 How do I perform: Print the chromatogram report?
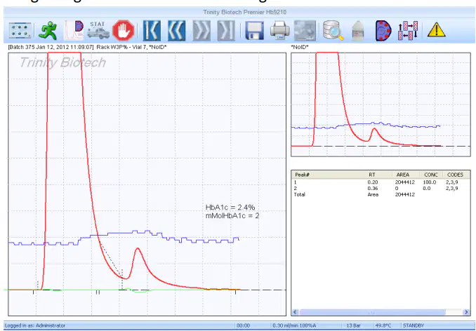point(279,31)
